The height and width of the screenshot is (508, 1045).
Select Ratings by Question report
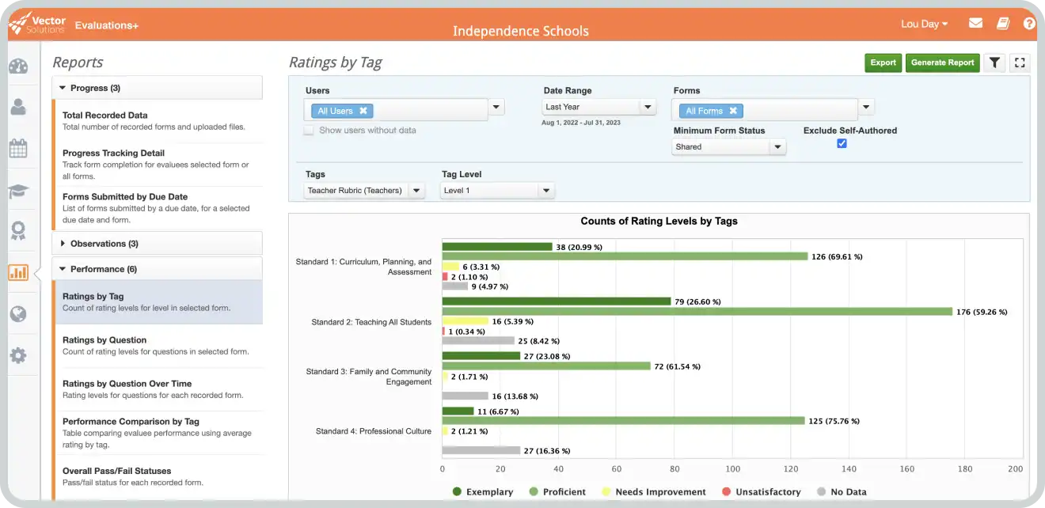(104, 340)
